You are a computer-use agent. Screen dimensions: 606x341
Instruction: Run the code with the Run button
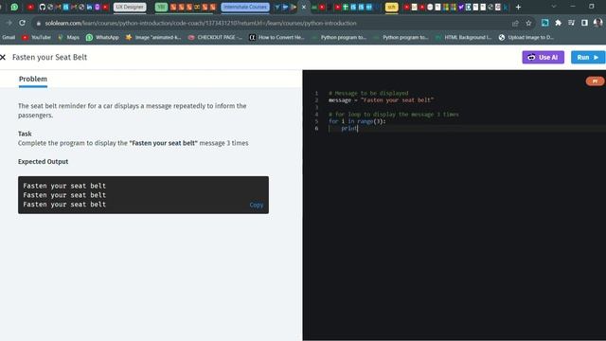click(588, 57)
